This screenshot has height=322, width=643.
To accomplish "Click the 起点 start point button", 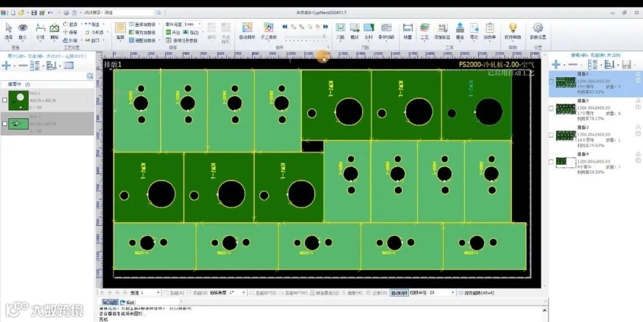I will (70, 24).
